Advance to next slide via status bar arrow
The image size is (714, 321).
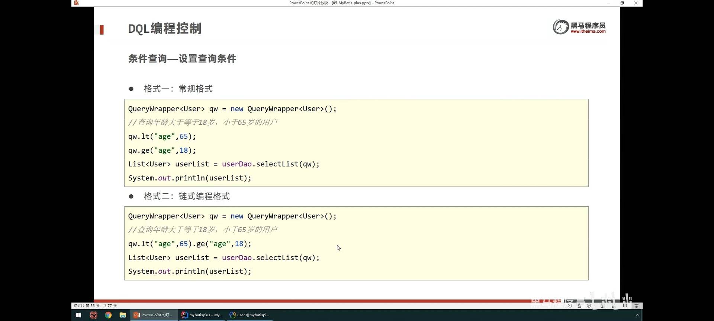pos(589,305)
